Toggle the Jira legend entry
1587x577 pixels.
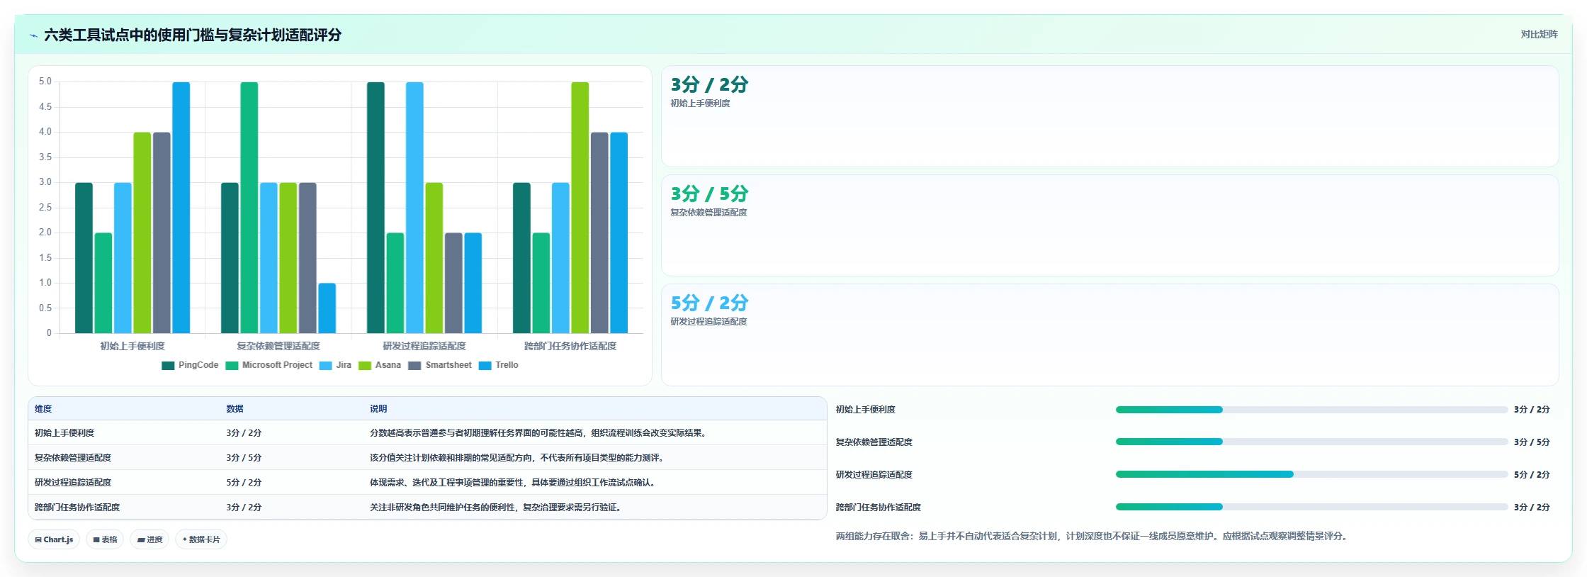click(335, 366)
